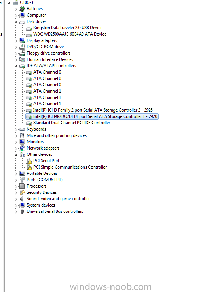Viewport: 221px width, 292px height.
Task: Expand the Mice and other pointing devices node
Action: [x=16, y=136]
